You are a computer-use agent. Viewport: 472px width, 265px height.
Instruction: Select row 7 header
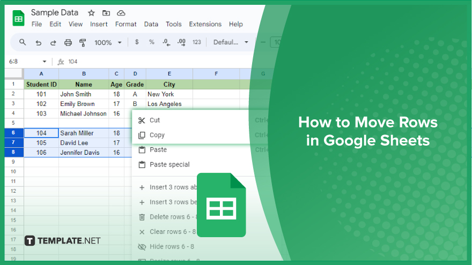14,142
